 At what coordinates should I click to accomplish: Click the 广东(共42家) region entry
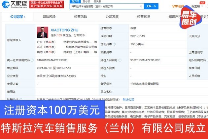click(x=46, y=42)
